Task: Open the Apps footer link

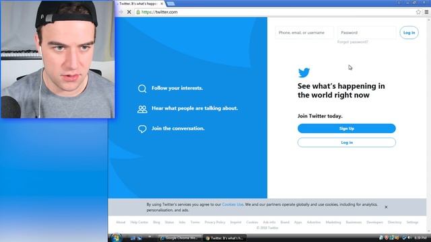Action: pyautogui.click(x=298, y=223)
